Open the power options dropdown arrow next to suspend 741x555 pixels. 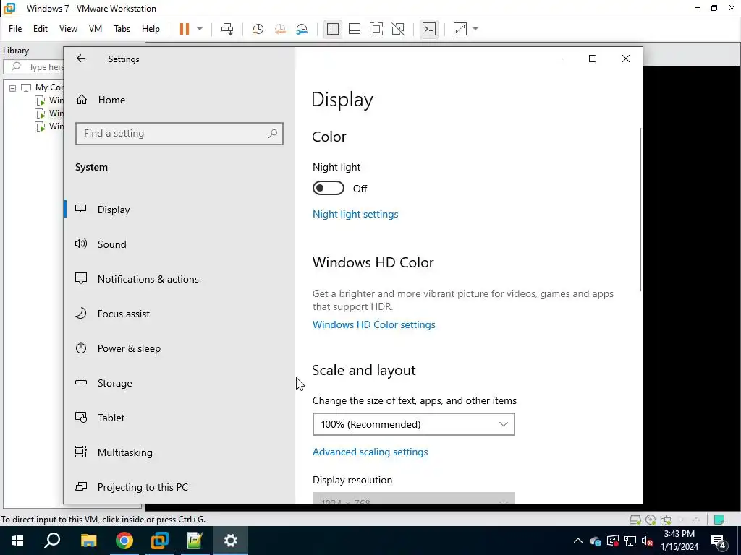pyautogui.click(x=200, y=29)
